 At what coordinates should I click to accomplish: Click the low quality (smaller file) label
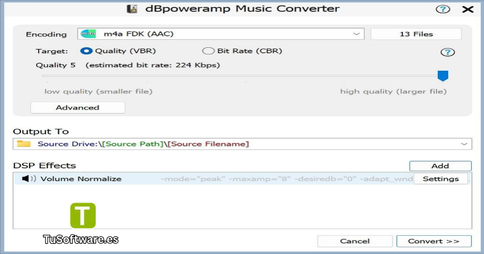99,92
